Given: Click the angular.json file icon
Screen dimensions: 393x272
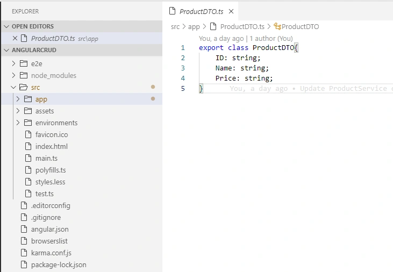Looking at the screenshot, I should (24, 229).
